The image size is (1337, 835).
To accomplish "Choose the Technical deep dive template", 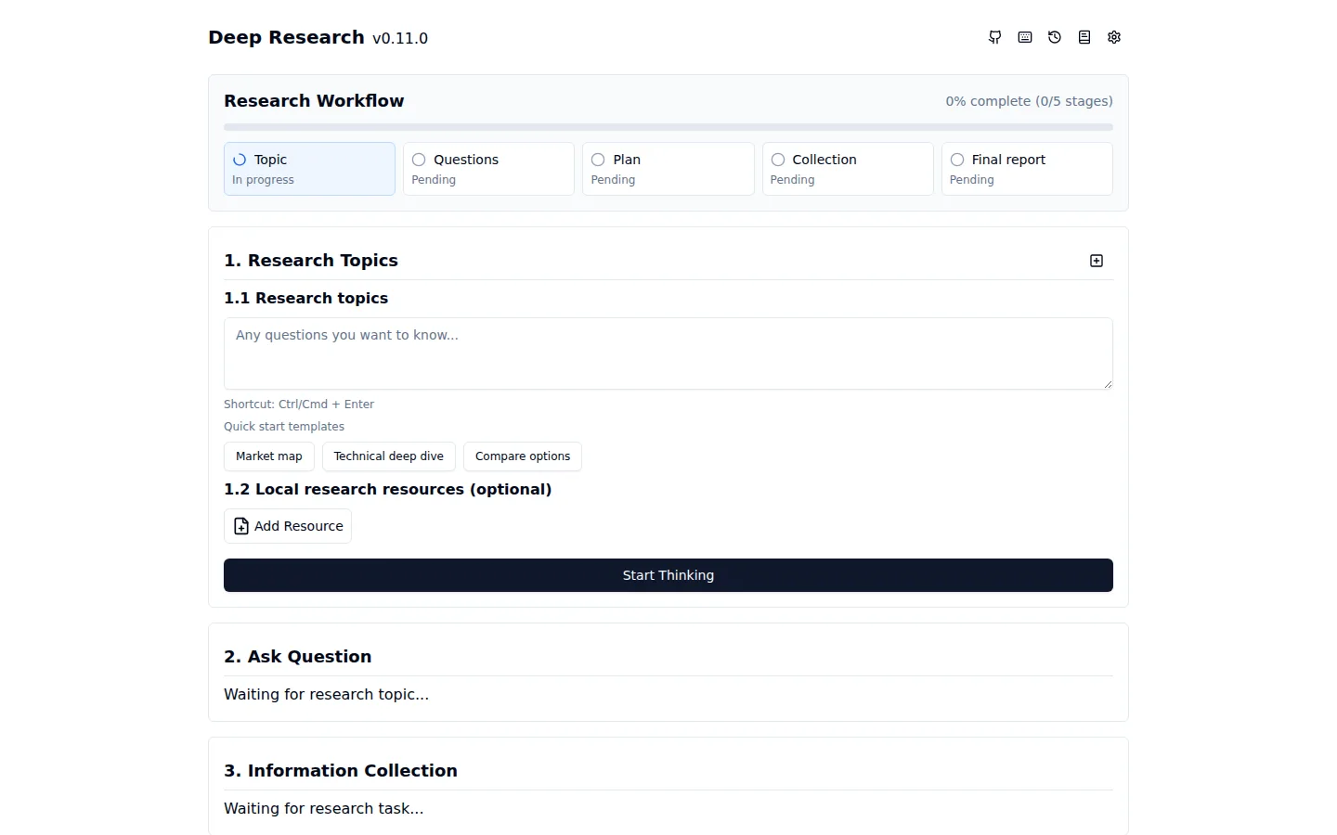I will click(x=389, y=456).
